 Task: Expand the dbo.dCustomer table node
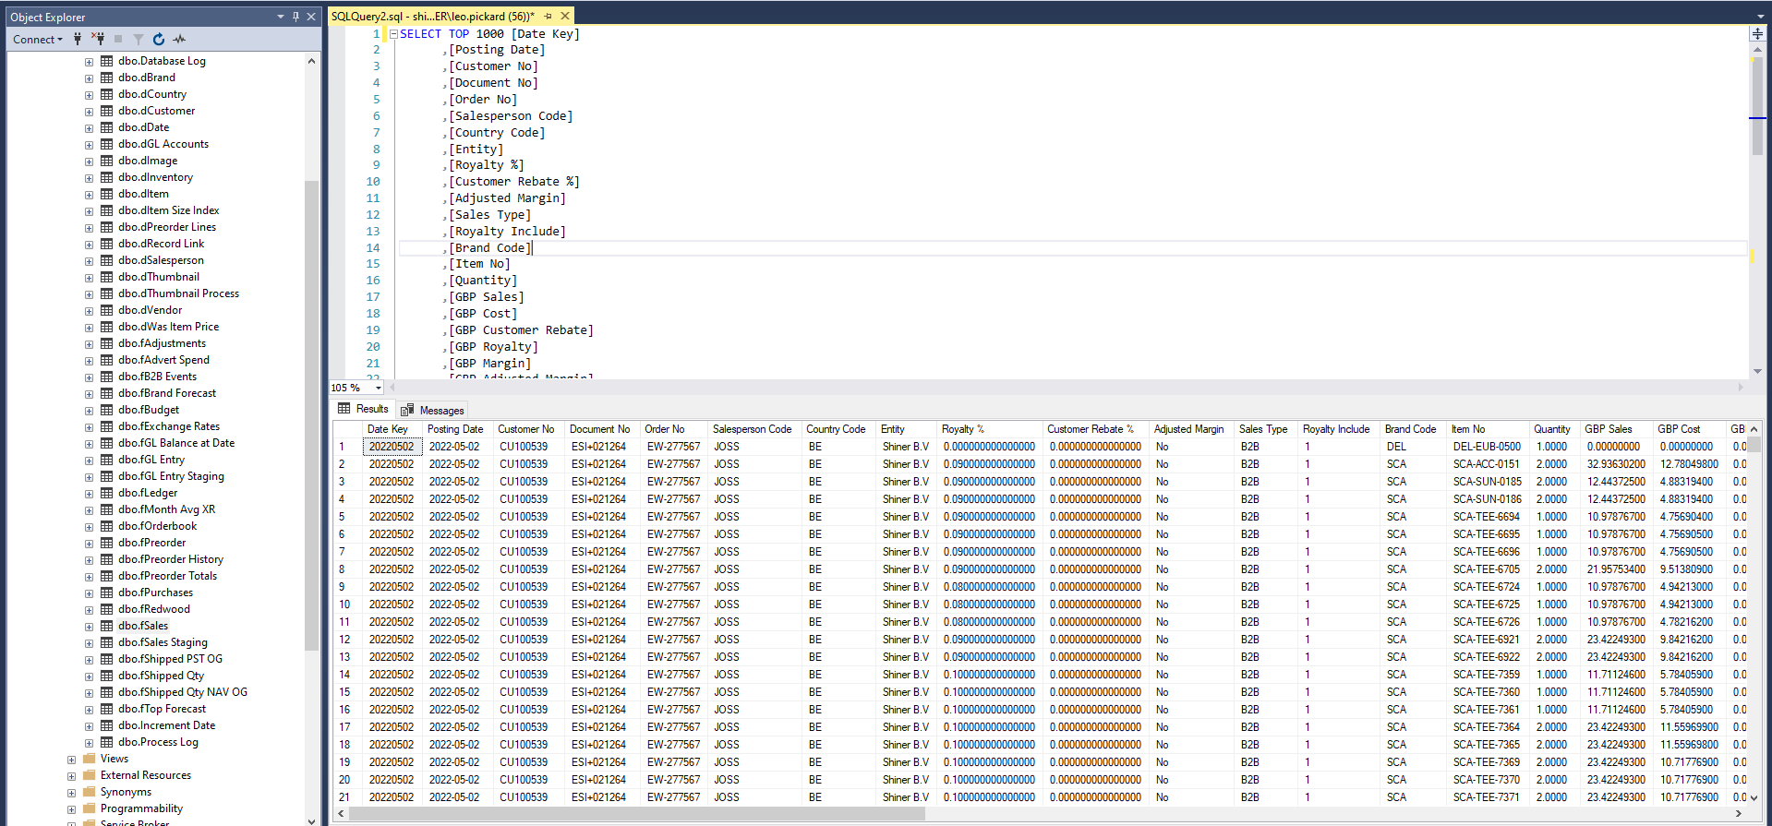coord(89,111)
